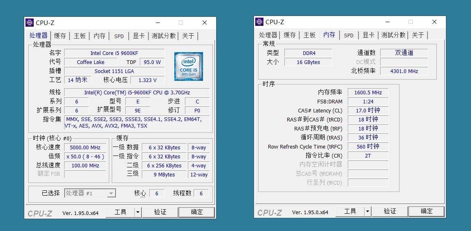This screenshot has width=471, height=231.
Task: Click the 12-way associativity value
Action: [199, 175]
